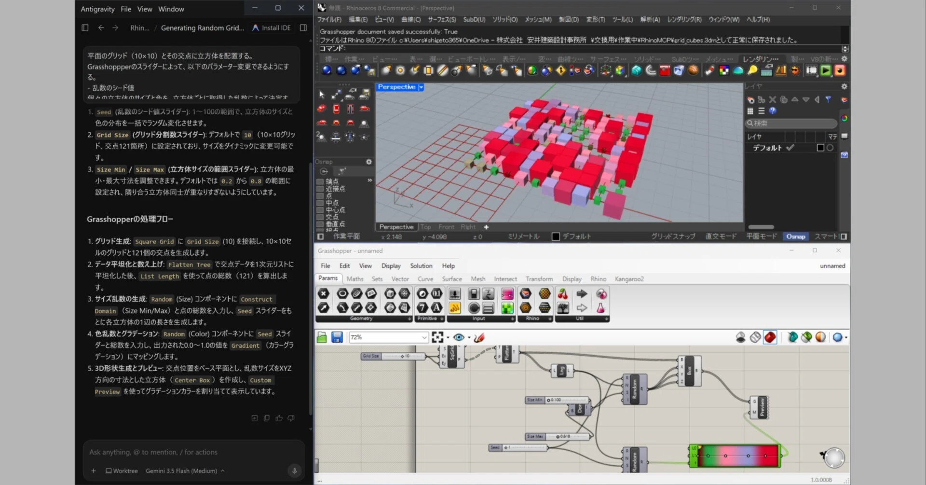Screen dimensions: 926x485
Task: Enable 中心点 osnap checkbox
Action: pos(320,210)
